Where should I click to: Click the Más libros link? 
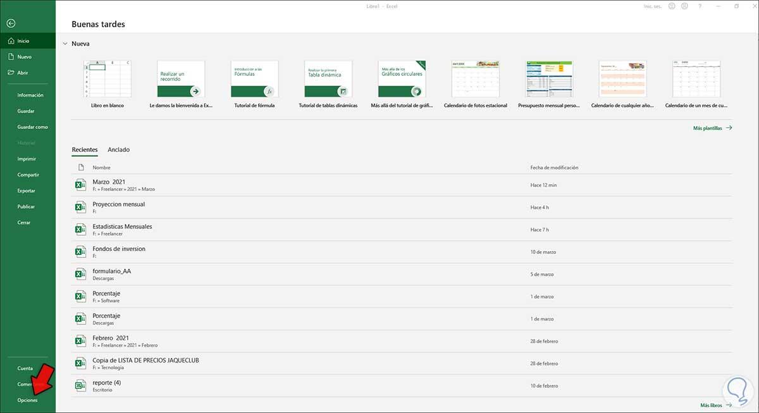tap(711, 405)
